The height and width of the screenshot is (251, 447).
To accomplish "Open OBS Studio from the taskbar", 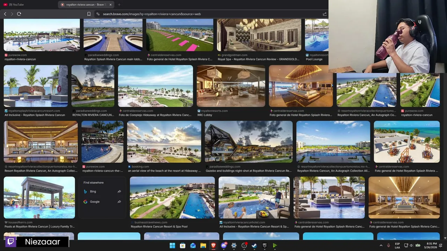I will click(244, 245).
